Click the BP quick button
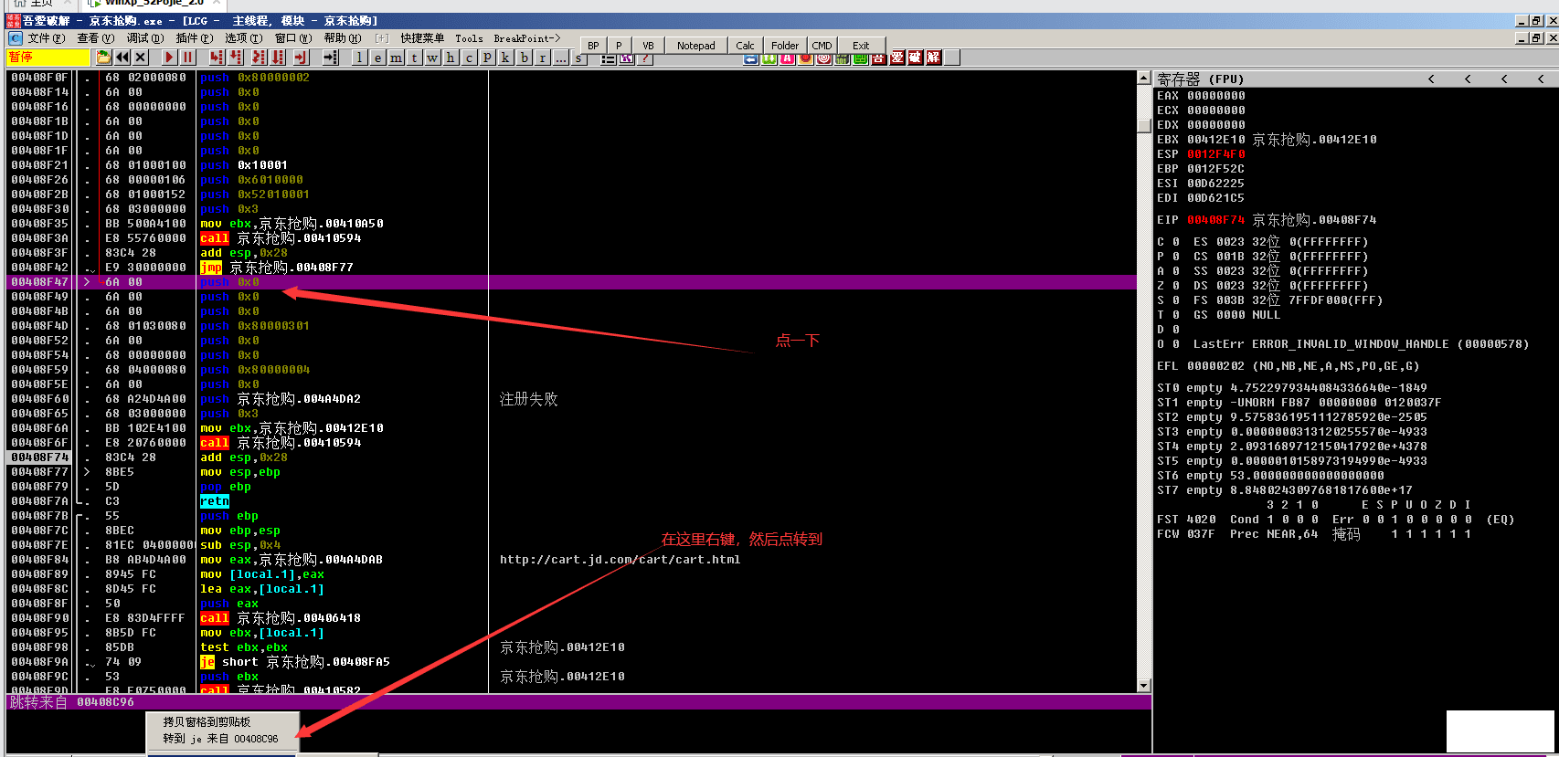This screenshot has width=1559, height=757. pyautogui.click(x=593, y=45)
